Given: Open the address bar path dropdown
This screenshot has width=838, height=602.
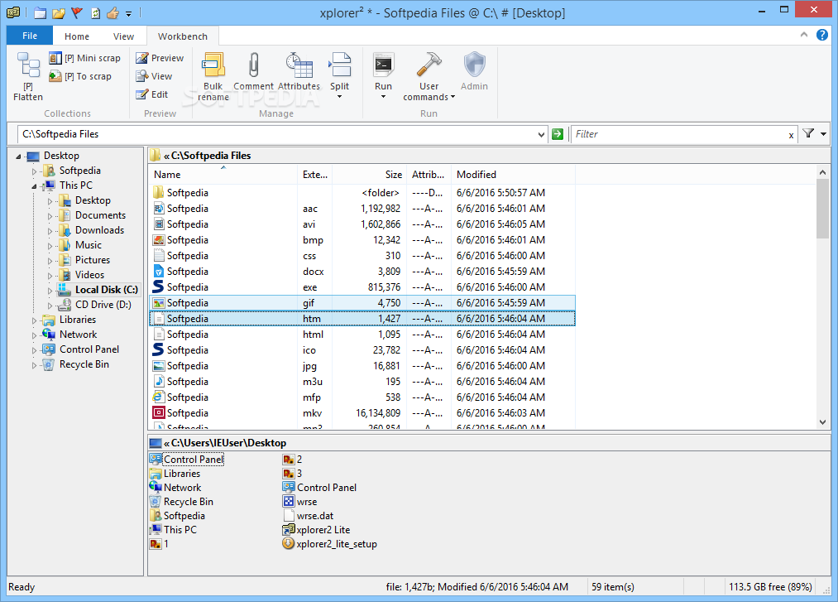Looking at the screenshot, I should 541,134.
